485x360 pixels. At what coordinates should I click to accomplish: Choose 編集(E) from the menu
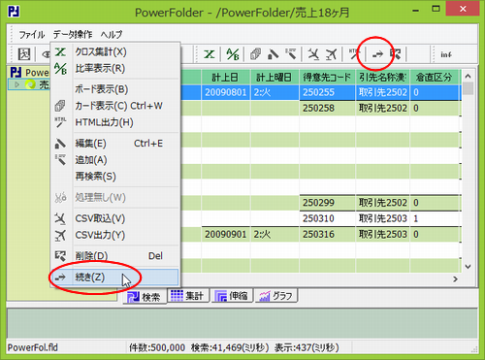pyautogui.click(x=115, y=144)
